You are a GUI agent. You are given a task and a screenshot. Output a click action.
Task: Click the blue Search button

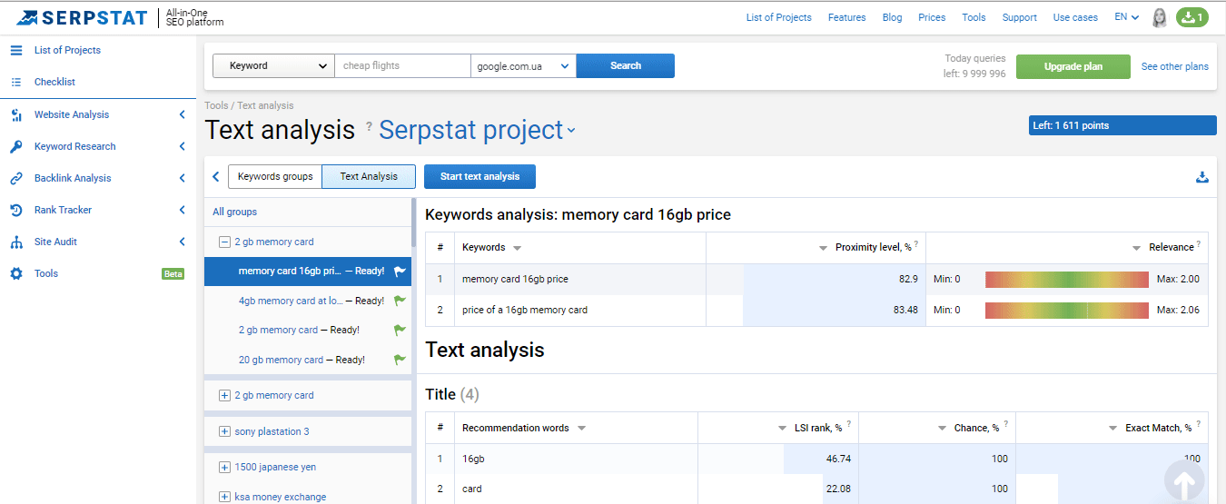tap(626, 65)
